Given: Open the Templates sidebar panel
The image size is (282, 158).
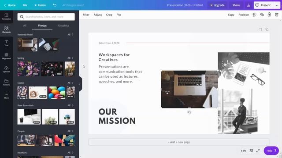Looking at the screenshot, I should pyautogui.click(x=6, y=17).
